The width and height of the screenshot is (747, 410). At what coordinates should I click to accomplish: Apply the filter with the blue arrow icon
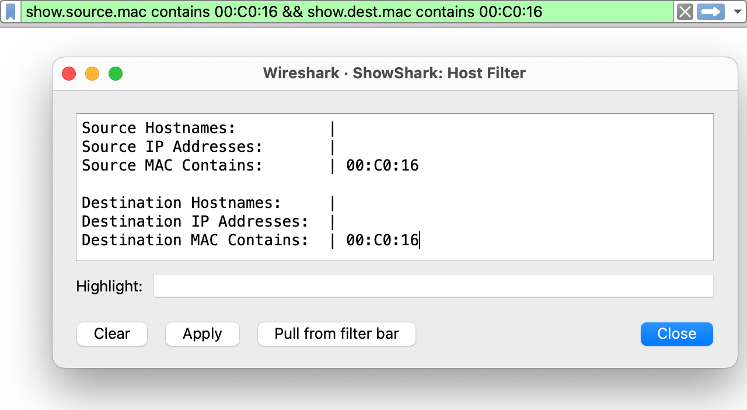pyautogui.click(x=710, y=12)
